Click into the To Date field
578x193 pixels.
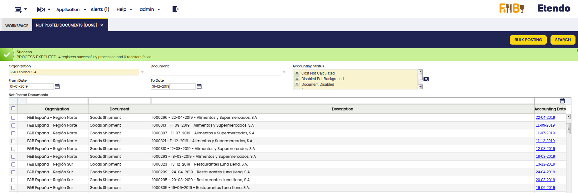click(x=173, y=86)
